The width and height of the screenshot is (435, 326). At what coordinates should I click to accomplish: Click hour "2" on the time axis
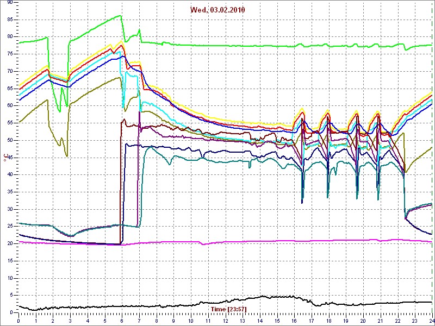[53, 321]
